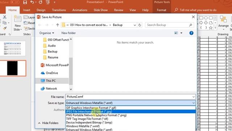
Task: Select slide 2 thumbnail with black picture
Action: pos(12,68)
